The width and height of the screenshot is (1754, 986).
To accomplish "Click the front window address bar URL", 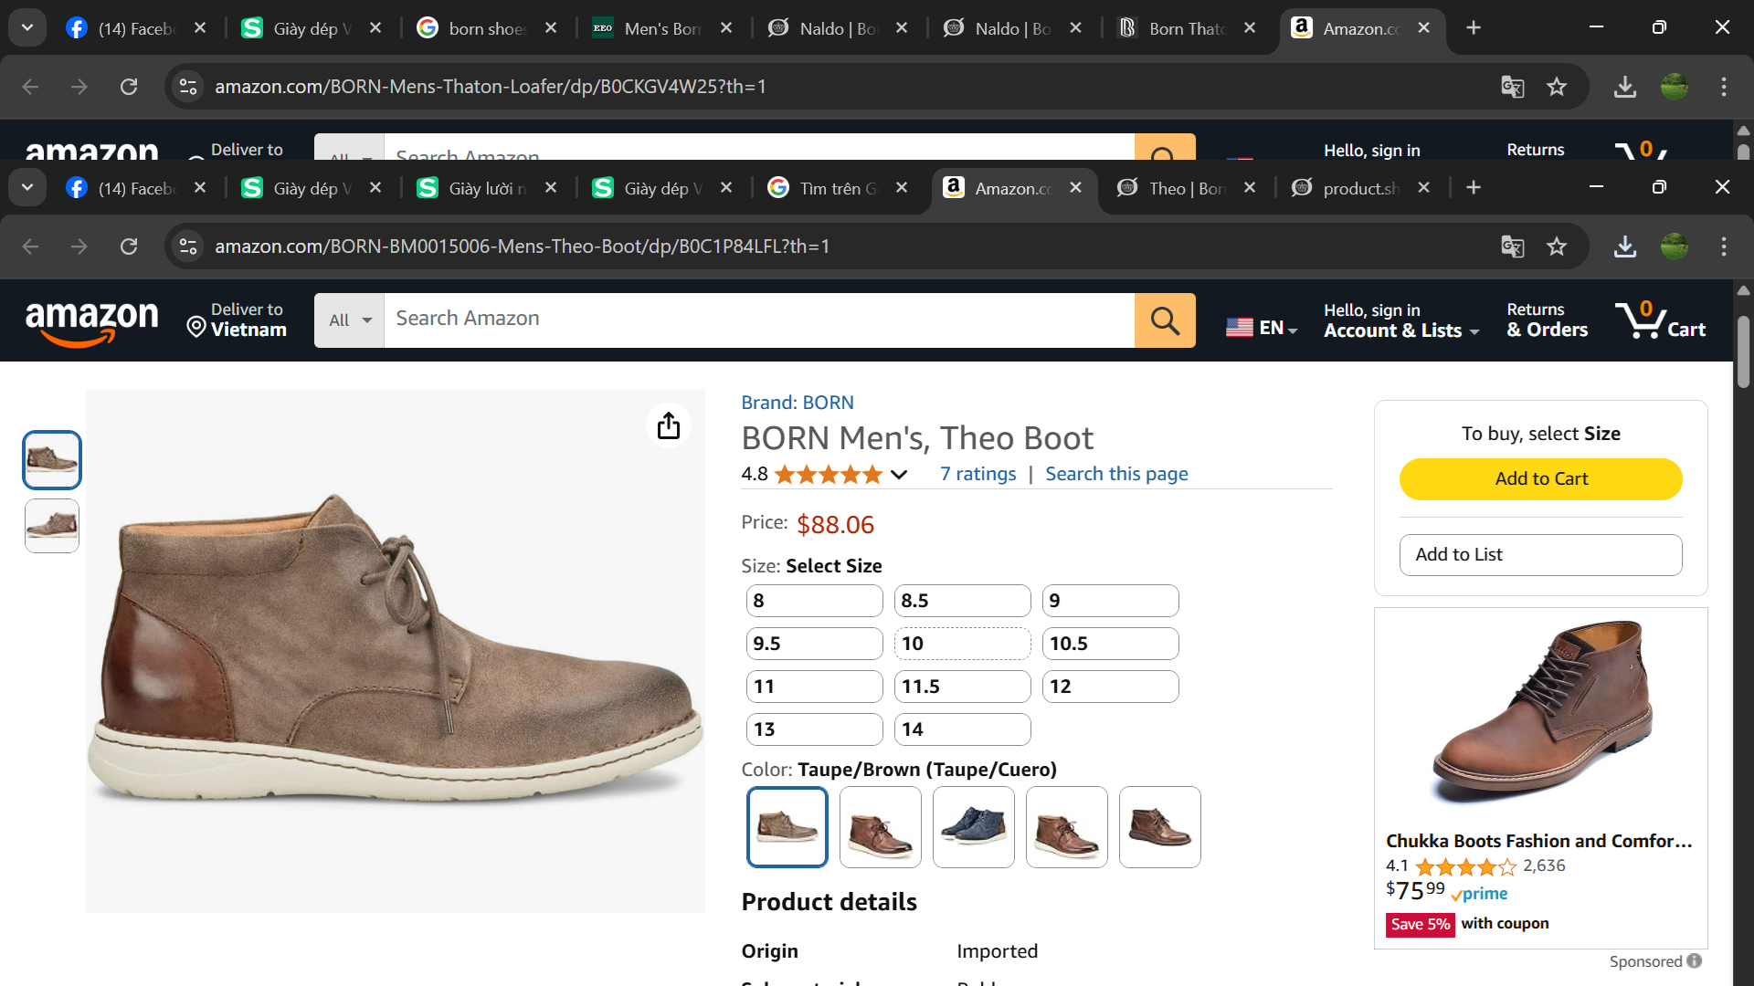I will 523,246.
